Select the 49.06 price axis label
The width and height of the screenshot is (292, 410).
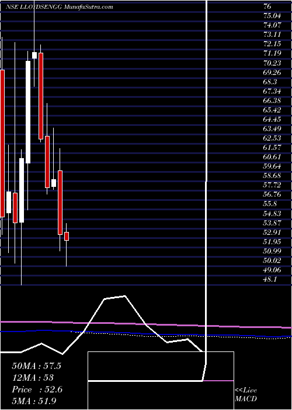click(272, 270)
